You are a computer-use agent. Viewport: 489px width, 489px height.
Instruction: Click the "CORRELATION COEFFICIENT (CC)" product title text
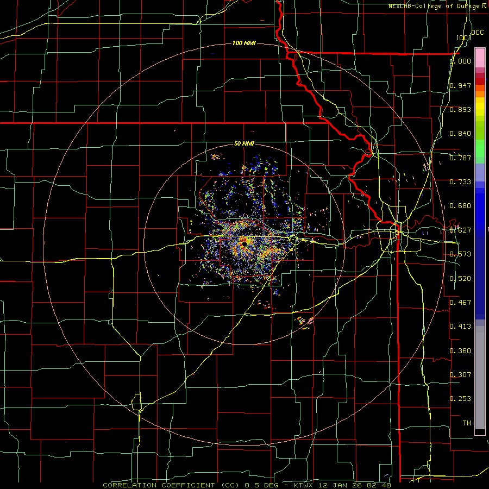[171, 485]
